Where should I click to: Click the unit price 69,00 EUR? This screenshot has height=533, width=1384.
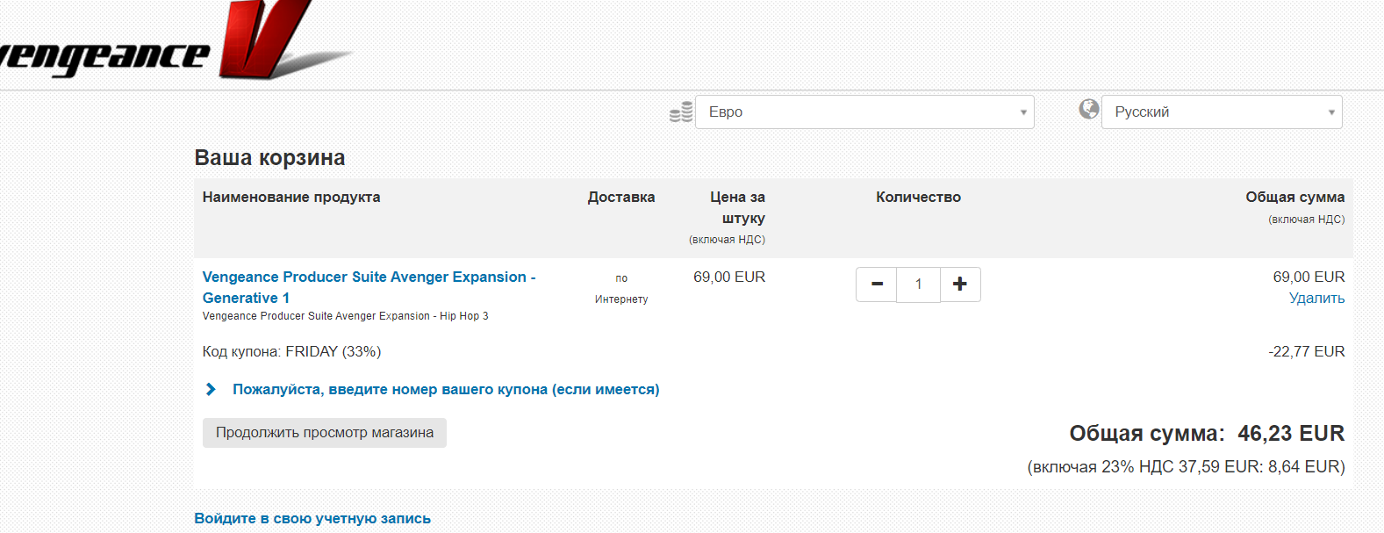click(729, 277)
